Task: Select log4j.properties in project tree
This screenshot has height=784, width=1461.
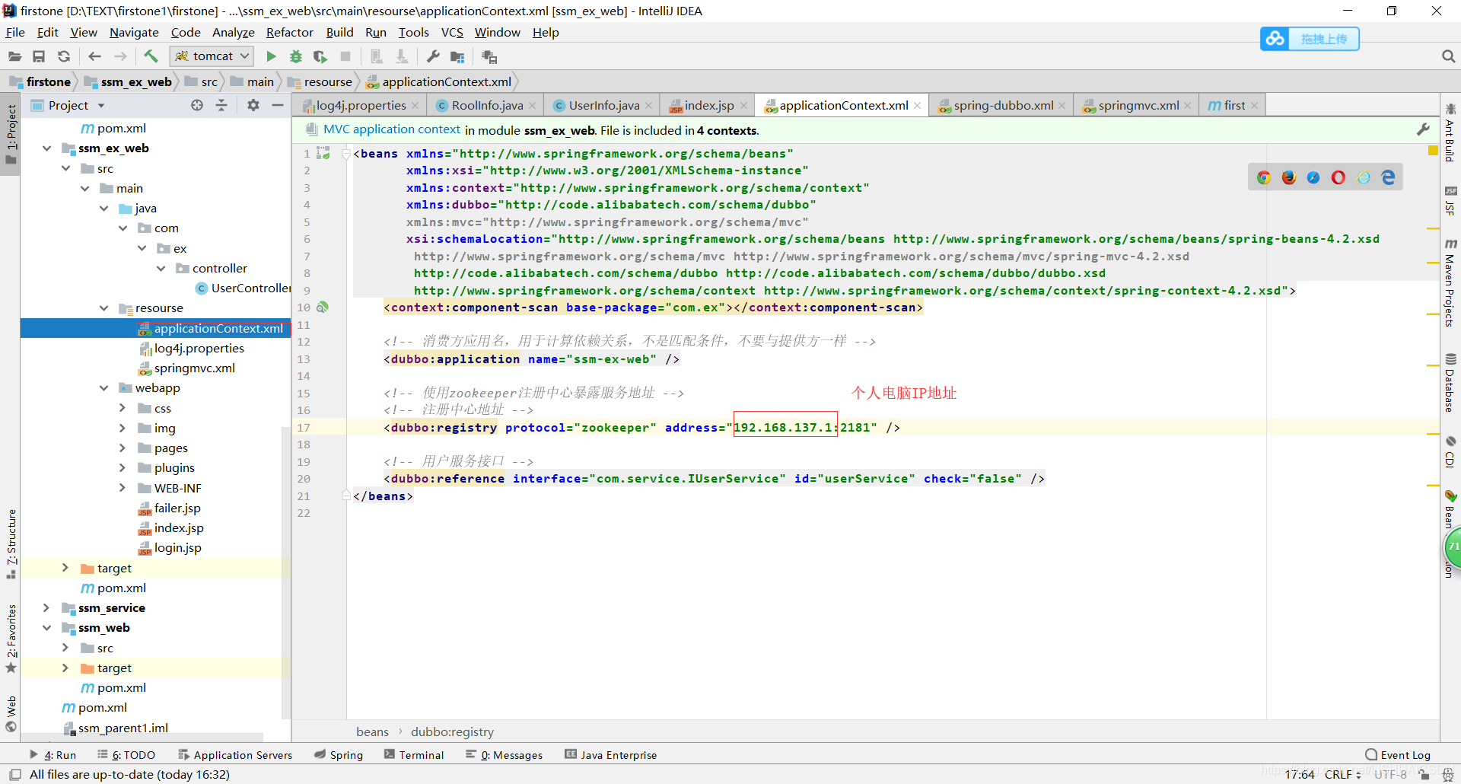Action: (192, 349)
